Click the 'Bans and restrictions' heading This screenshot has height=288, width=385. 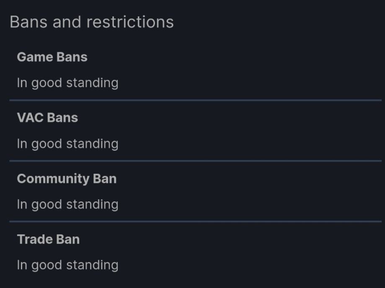click(x=91, y=22)
